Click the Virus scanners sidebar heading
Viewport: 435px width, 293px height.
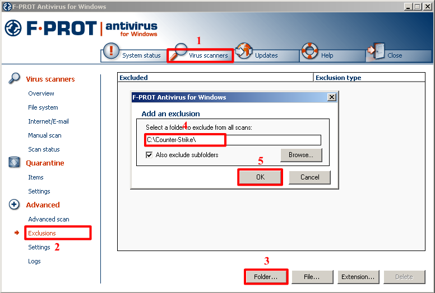click(50, 79)
